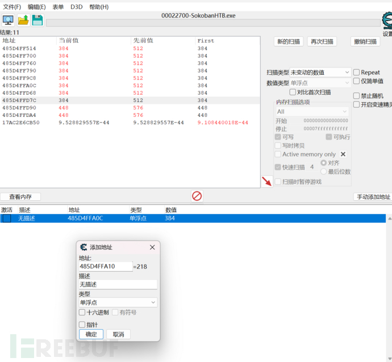392x362 pixels.
Task: Click the 停止 address field
Action: (x=319, y=129)
